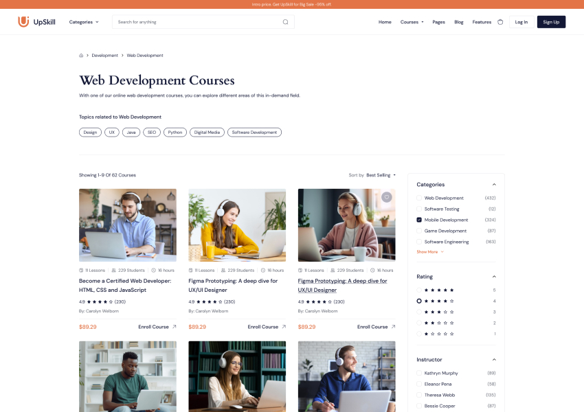
Task: Click the arrow icon beside second Enroll Course
Action: (284, 327)
